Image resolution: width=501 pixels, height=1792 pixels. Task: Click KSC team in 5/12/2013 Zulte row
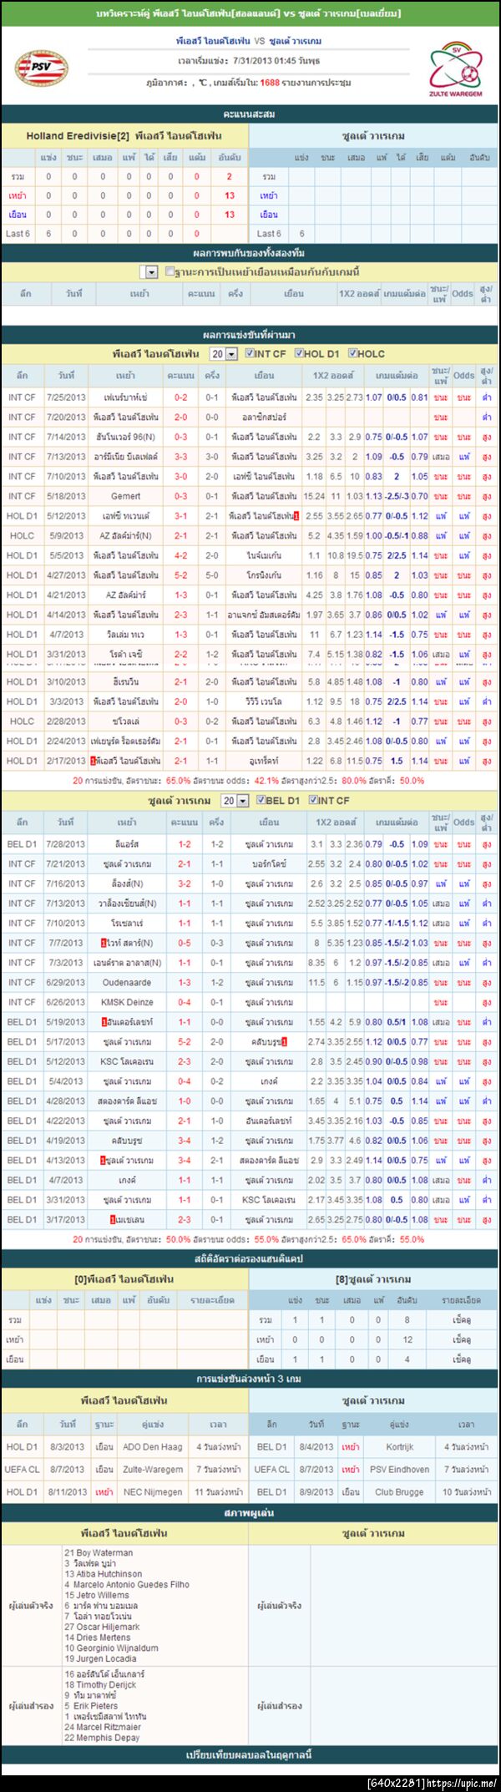point(127,1062)
